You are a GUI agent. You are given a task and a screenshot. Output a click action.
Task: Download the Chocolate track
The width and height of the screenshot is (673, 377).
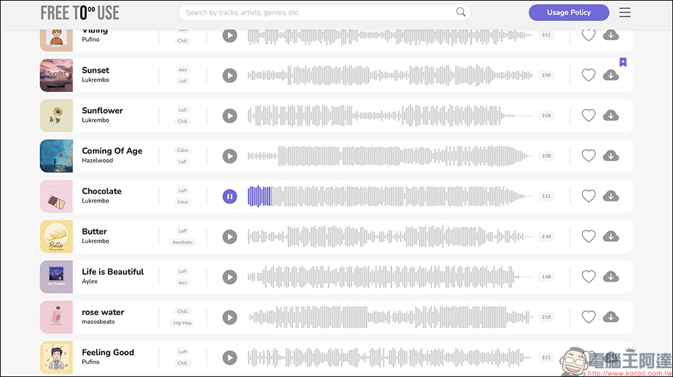[x=611, y=197]
